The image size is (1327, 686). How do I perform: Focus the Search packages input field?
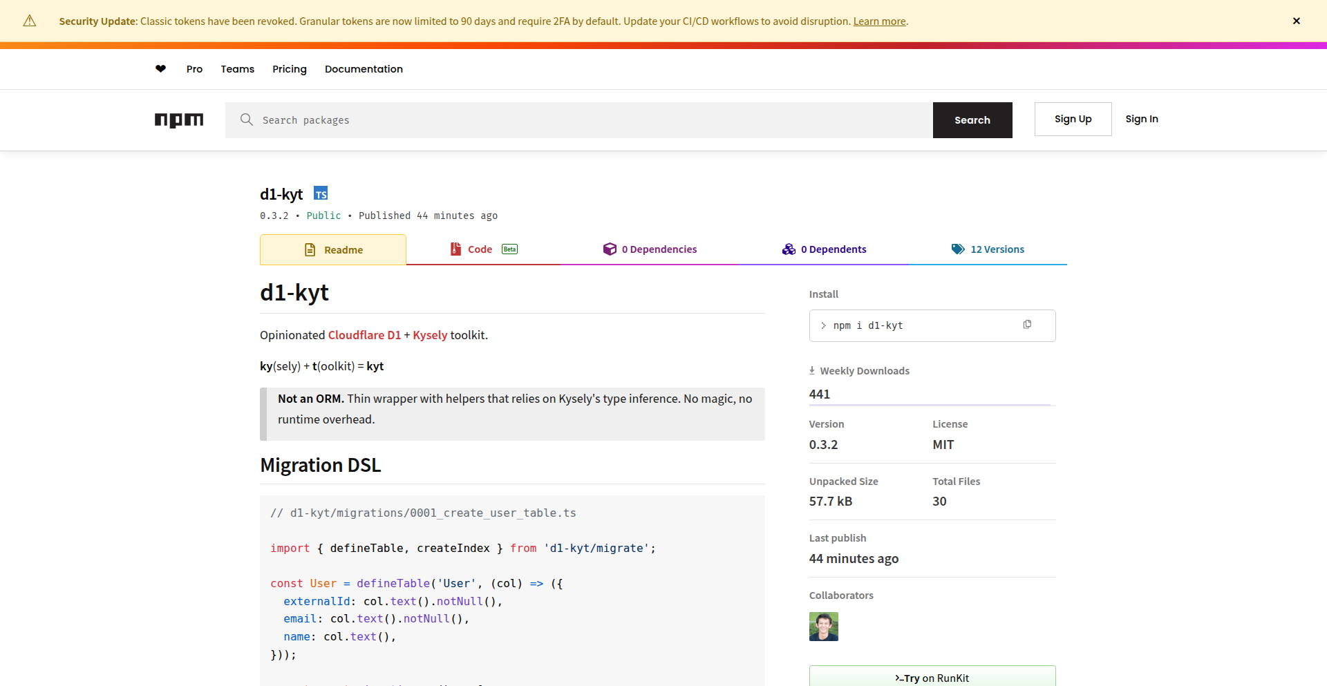click(x=587, y=120)
